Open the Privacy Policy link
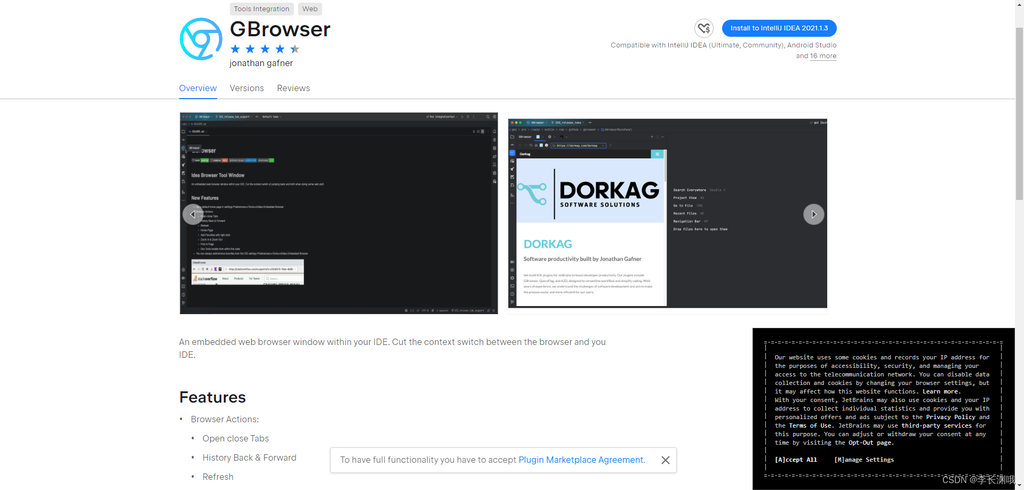Viewport: 1024px width, 490px height. click(x=951, y=417)
